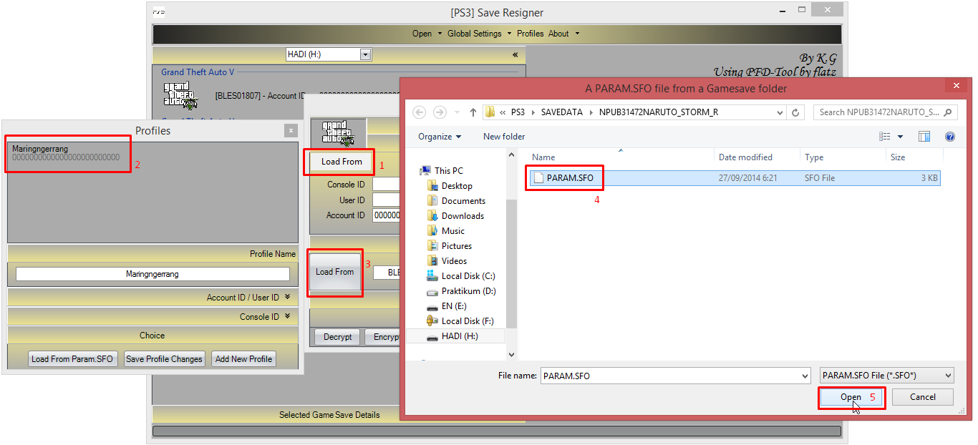Click Load From Param.SFO button
The image size is (978, 445).
72,359
